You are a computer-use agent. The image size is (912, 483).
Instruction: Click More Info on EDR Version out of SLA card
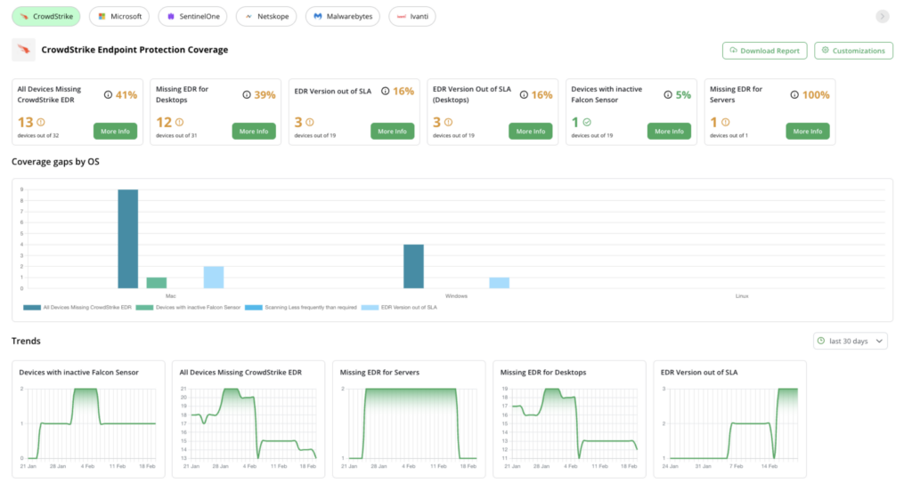coord(392,132)
